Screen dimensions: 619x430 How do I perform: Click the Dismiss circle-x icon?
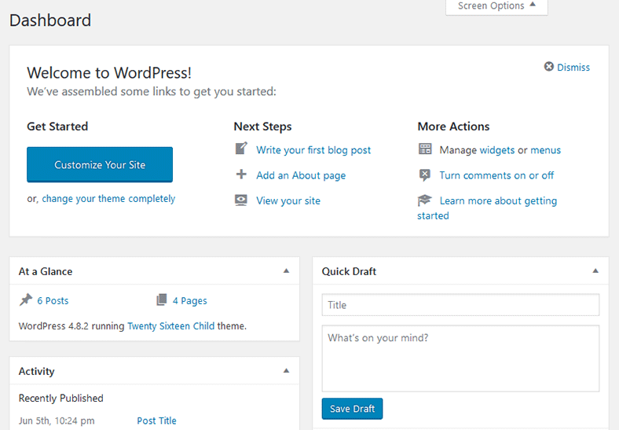[x=549, y=66]
